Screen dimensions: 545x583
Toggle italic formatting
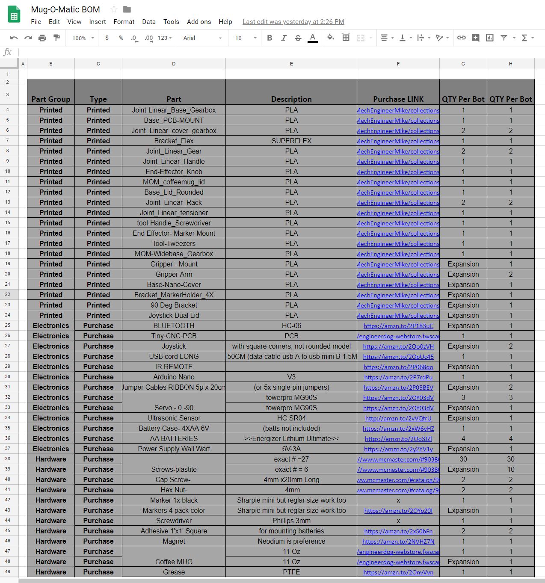point(284,38)
